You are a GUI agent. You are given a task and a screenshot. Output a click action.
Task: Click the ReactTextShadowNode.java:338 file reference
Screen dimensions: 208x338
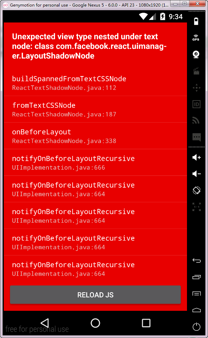(x=64, y=141)
